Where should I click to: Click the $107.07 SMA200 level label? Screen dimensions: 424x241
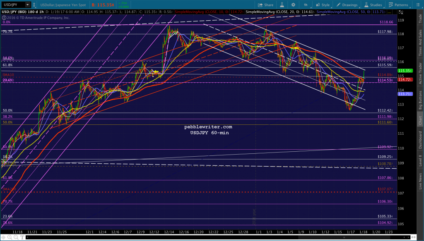pos(385,189)
